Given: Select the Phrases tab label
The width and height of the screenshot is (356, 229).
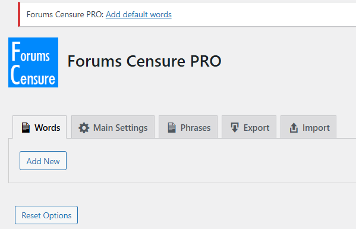Looking at the screenshot, I should tap(196, 128).
